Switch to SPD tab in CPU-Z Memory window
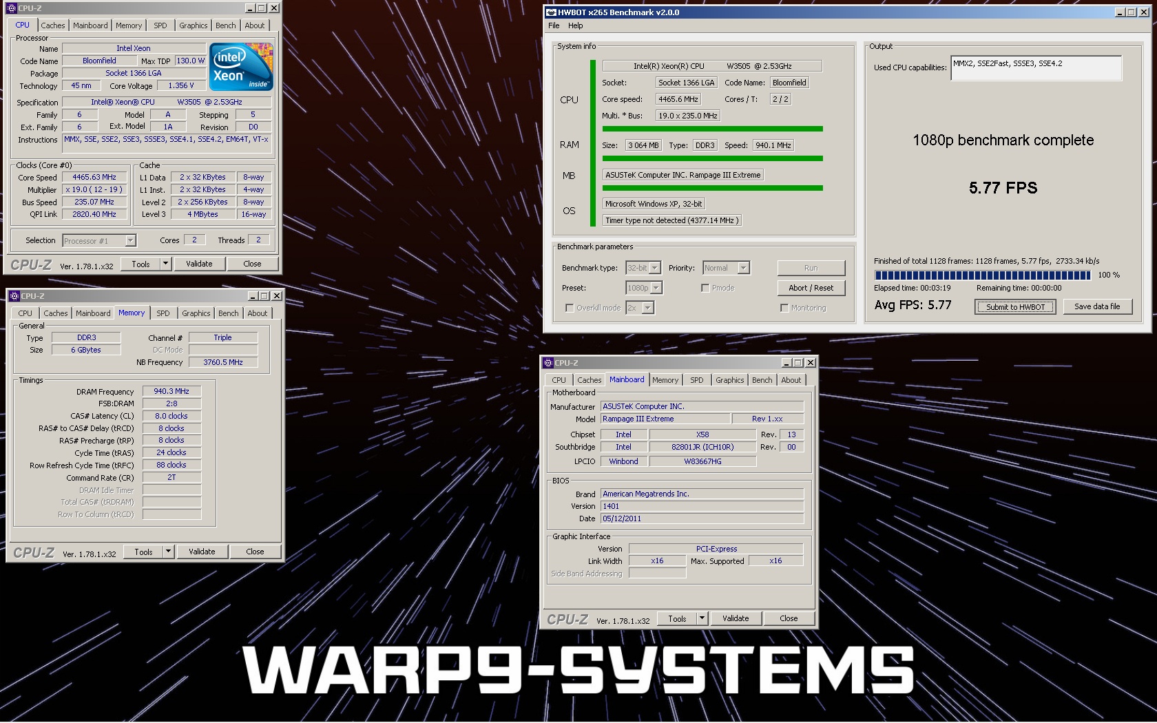The height and width of the screenshot is (723, 1157). tap(163, 313)
